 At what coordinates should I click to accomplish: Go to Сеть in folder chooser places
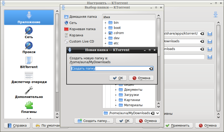click(70, 23)
